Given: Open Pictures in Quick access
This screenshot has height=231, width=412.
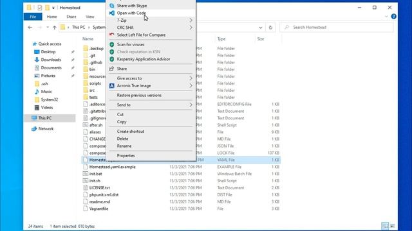Looking at the screenshot, I should click(48, 76).
